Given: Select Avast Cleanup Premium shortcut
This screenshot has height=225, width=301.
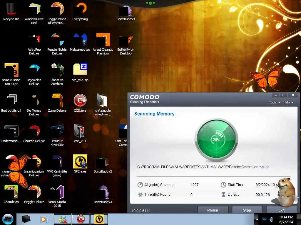Looking at the screenshot, I should [x=103, y=44].
